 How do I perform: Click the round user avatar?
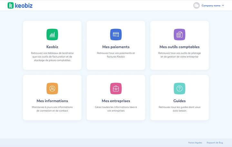coord(197,5)
